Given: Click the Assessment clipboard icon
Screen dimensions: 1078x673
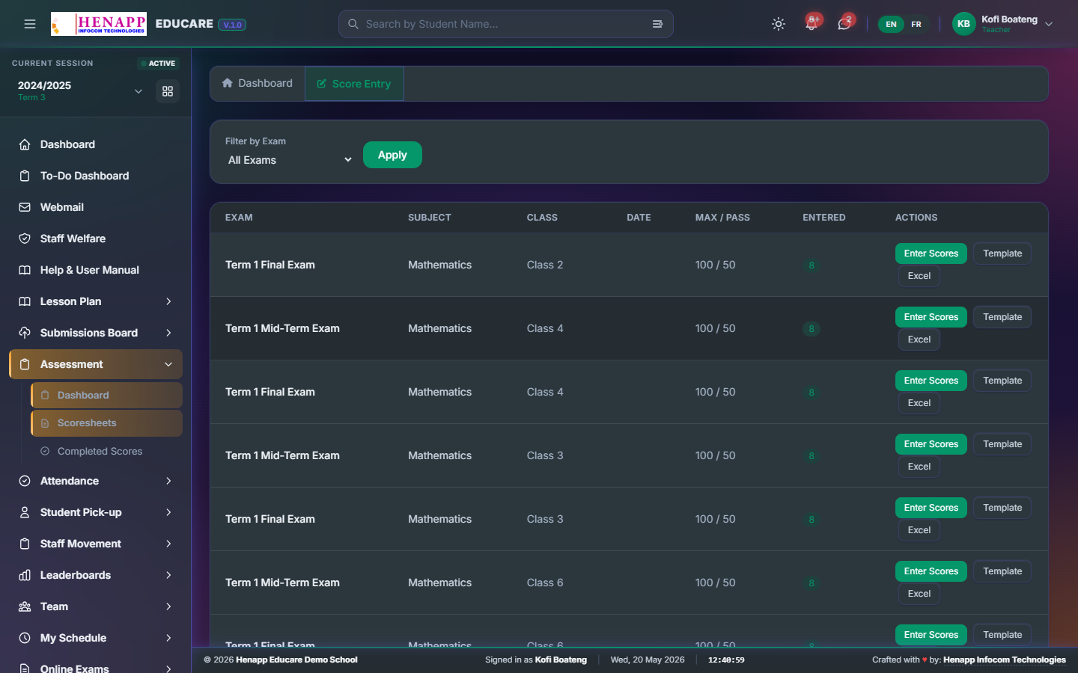Looking at the screenshot, I should (x=25, y=364).
